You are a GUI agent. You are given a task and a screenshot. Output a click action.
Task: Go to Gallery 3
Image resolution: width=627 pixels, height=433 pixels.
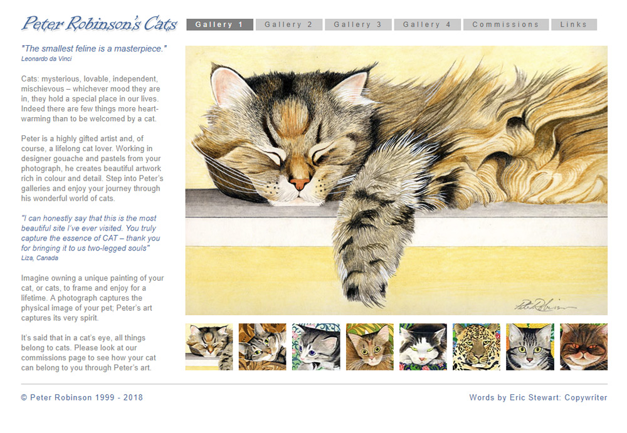(x=358, y=24)
